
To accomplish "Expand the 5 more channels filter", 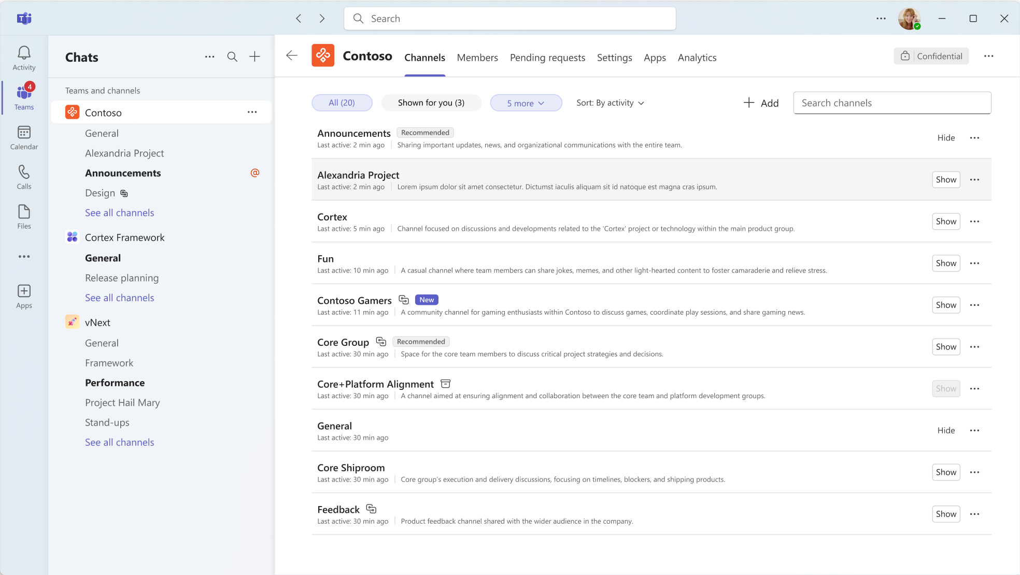I will pos(526,102).
